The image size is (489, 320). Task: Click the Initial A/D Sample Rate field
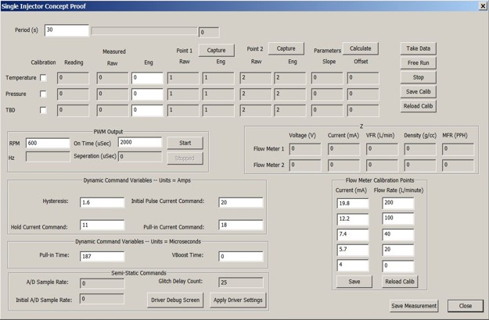pos(102,299)
